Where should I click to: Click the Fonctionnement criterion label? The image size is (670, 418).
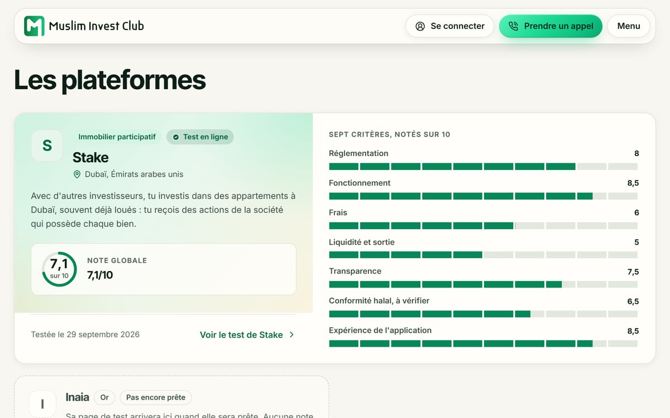tap(360, 183)
